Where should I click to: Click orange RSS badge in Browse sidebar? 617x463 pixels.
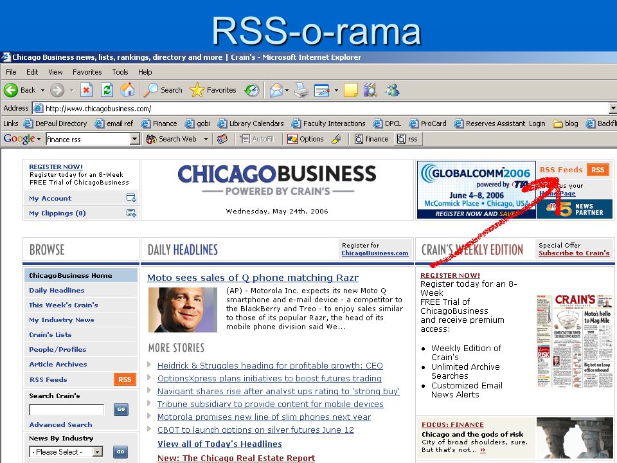[x=125, y=379]
